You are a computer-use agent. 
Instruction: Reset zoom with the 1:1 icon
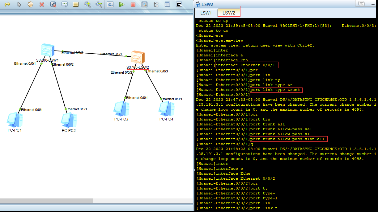click(110, 4)
